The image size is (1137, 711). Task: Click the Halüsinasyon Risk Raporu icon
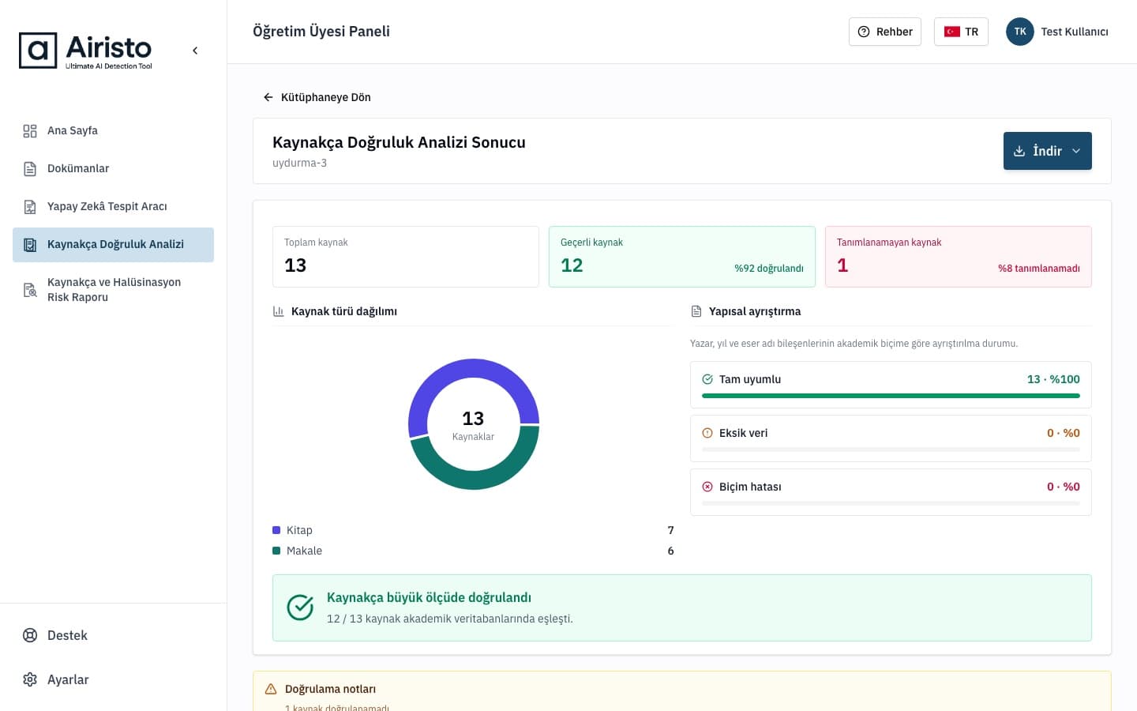(30, 290)
